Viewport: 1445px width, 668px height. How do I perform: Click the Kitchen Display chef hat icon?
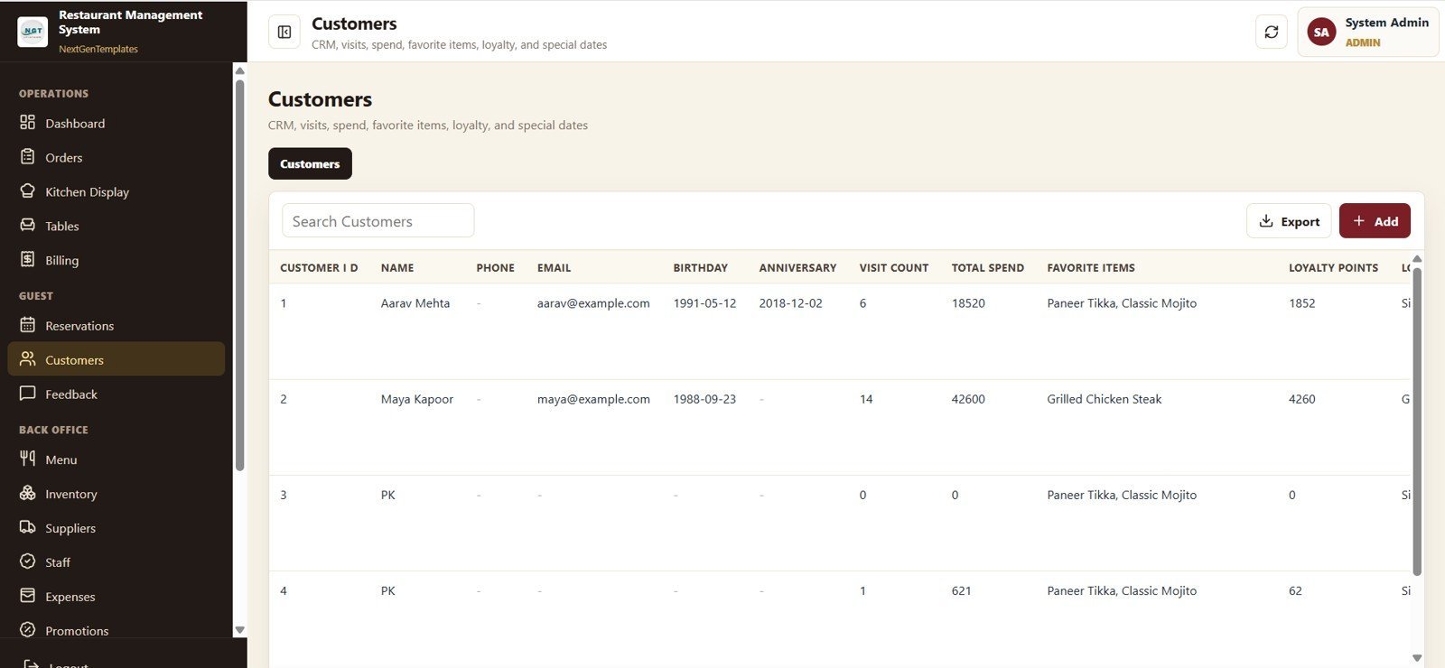tap(28, 191)
